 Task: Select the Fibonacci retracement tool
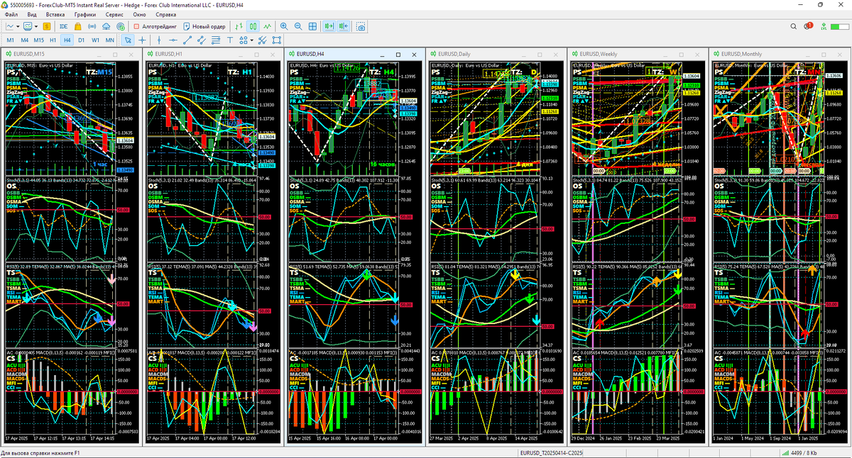click(216, 40)
